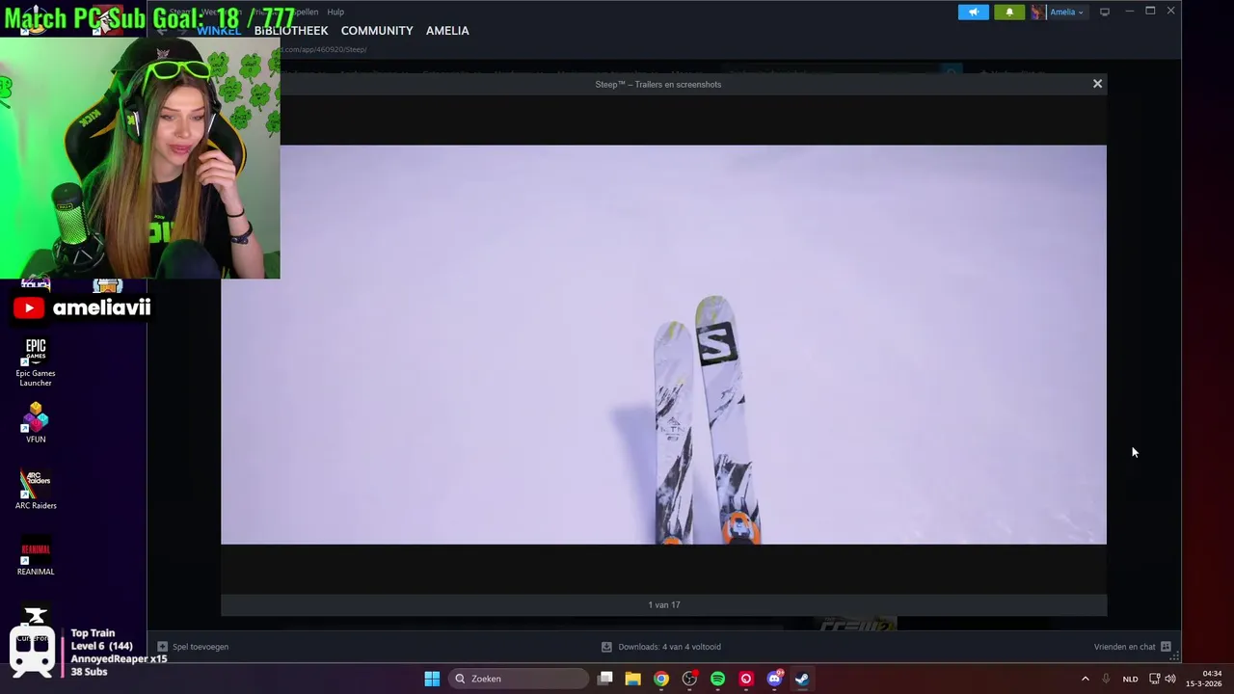The image size is (1234, 694).
Task: Click the Steam taskbar icon
Action: coord(802,679)
